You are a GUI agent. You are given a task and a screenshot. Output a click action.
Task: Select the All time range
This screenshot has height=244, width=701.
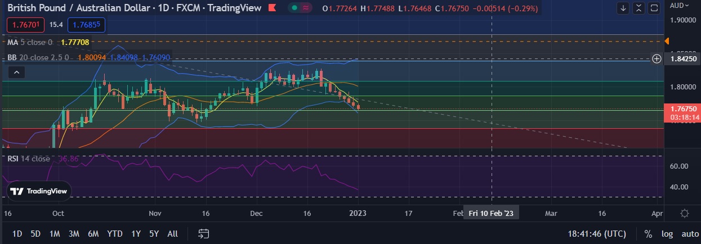point(173,233)
